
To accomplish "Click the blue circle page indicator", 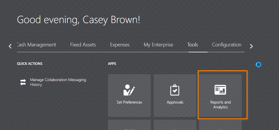I will click(x=258, y=65).
